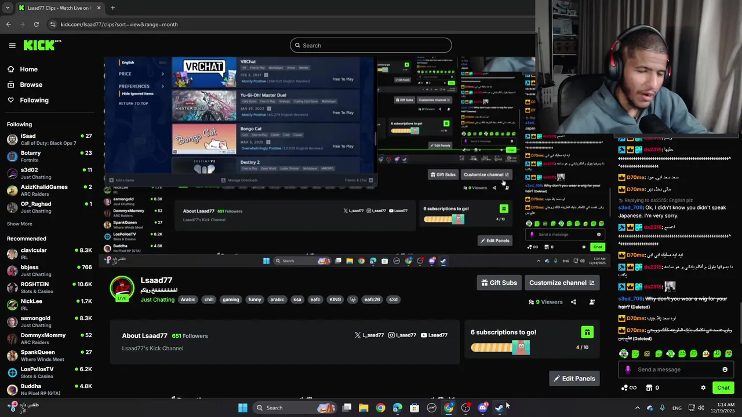Screen dimensions: 742x417
Task: Go back using browser back arrow
Action: [8, 24]
